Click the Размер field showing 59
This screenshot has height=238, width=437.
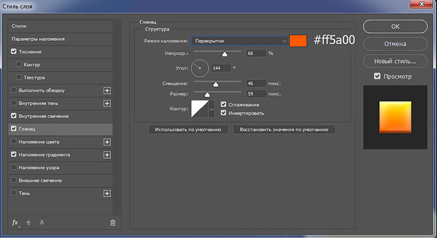coord(256,94)
